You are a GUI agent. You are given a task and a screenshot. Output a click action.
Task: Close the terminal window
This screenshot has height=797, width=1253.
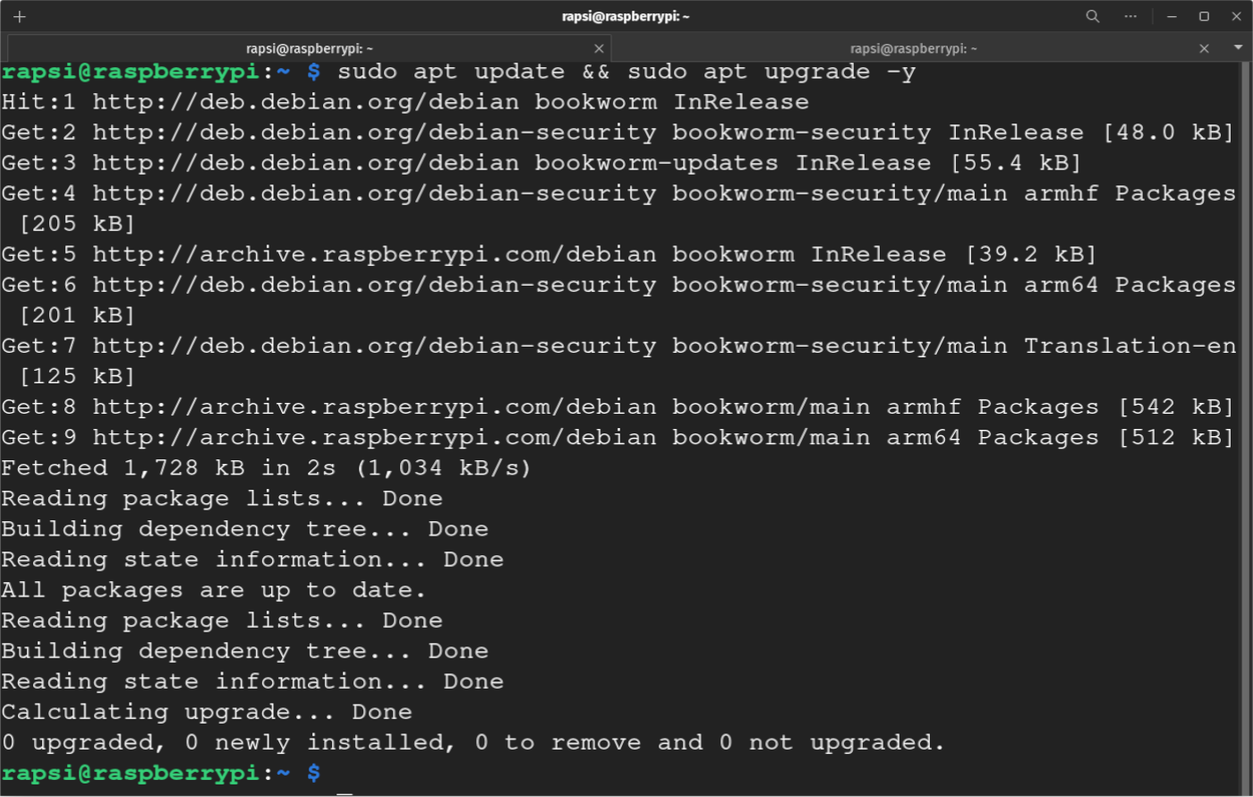click(x=1236, y=16)
